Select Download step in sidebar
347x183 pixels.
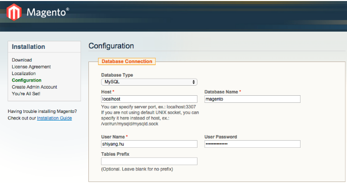pyautogui.click(x=22, y=60)
